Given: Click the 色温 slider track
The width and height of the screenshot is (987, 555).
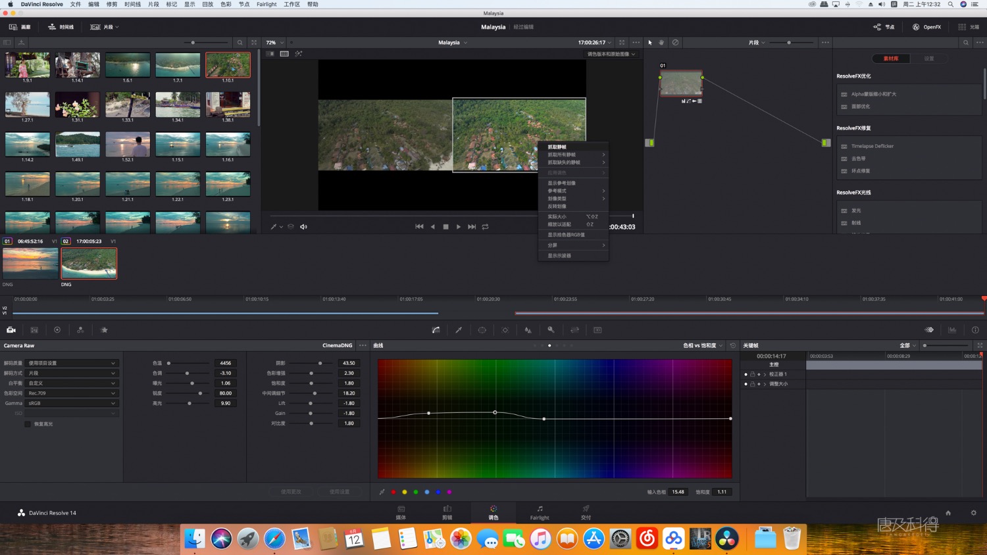Looking at the screenshot, I should [188, 363].
